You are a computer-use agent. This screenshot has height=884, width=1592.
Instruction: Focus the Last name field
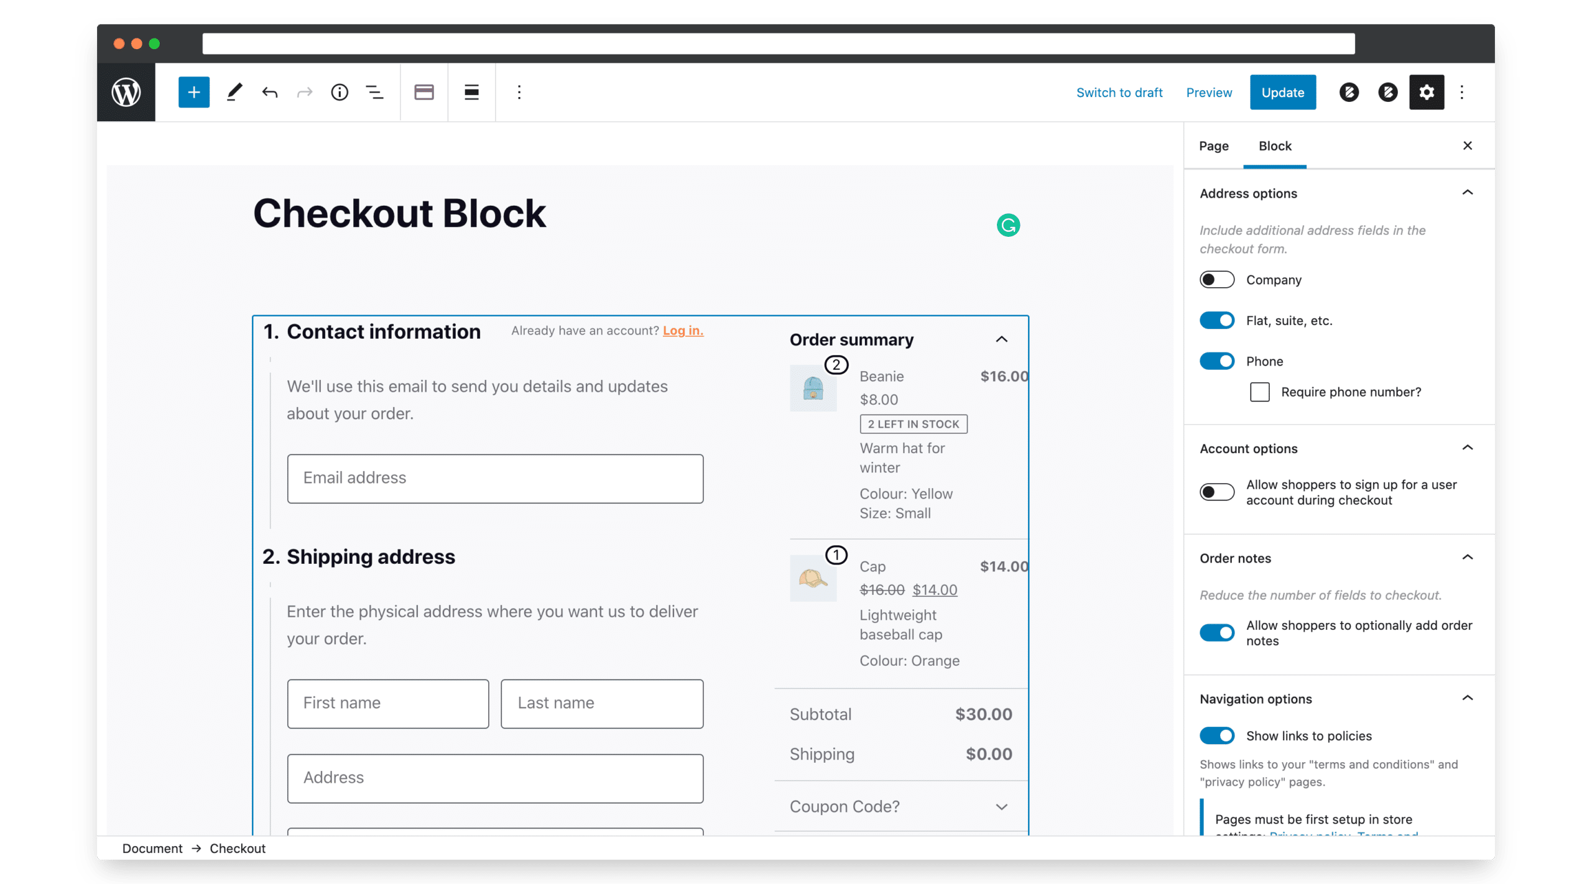pos(602,704)
